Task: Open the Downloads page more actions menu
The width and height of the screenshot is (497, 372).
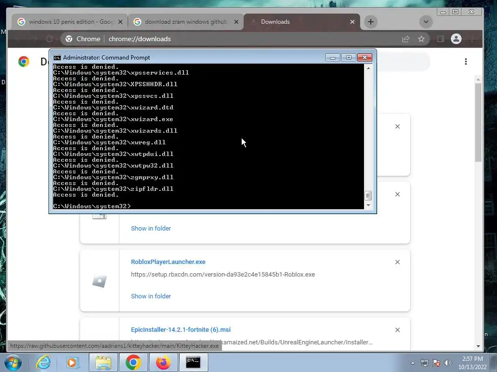Action: [x=465, y=62]
